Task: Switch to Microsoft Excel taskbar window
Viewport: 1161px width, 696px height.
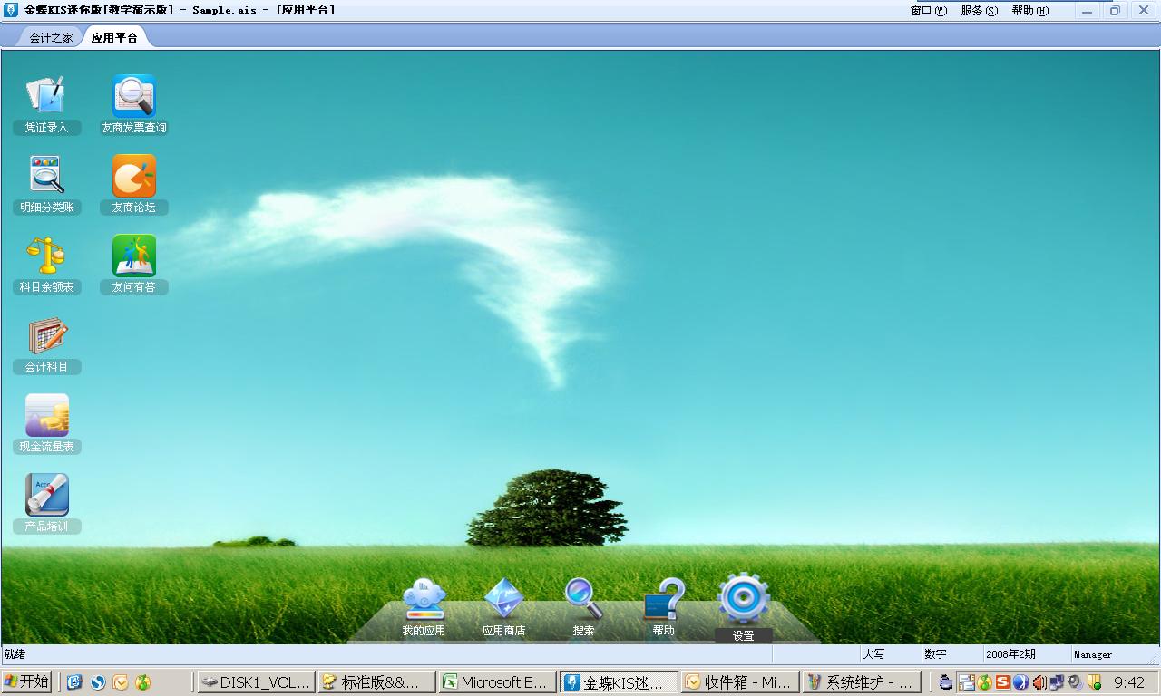Action: click(497, 682)
